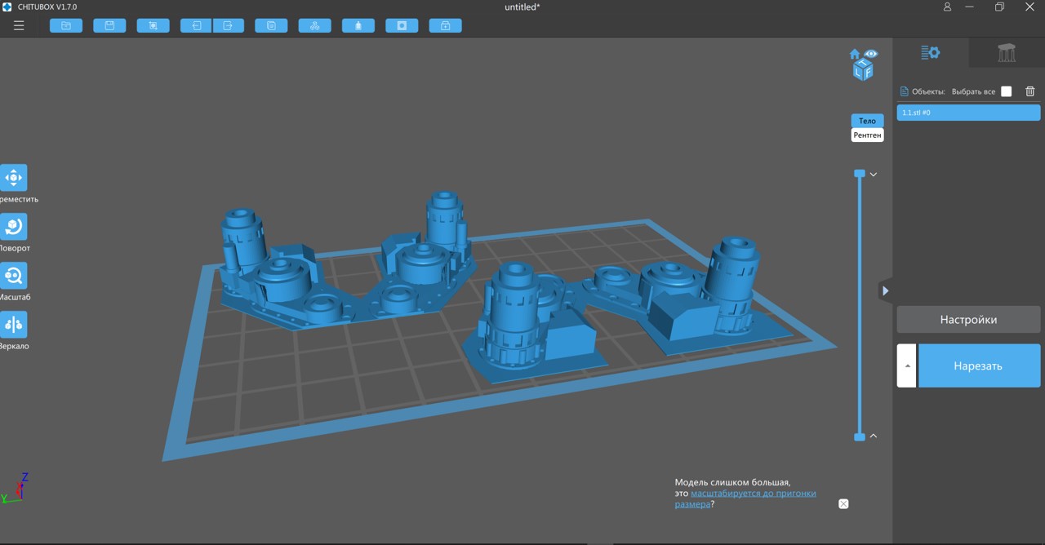Click the redo arrow toolbar button
This screenshot has width=1045, height=545.
[228, 25]
